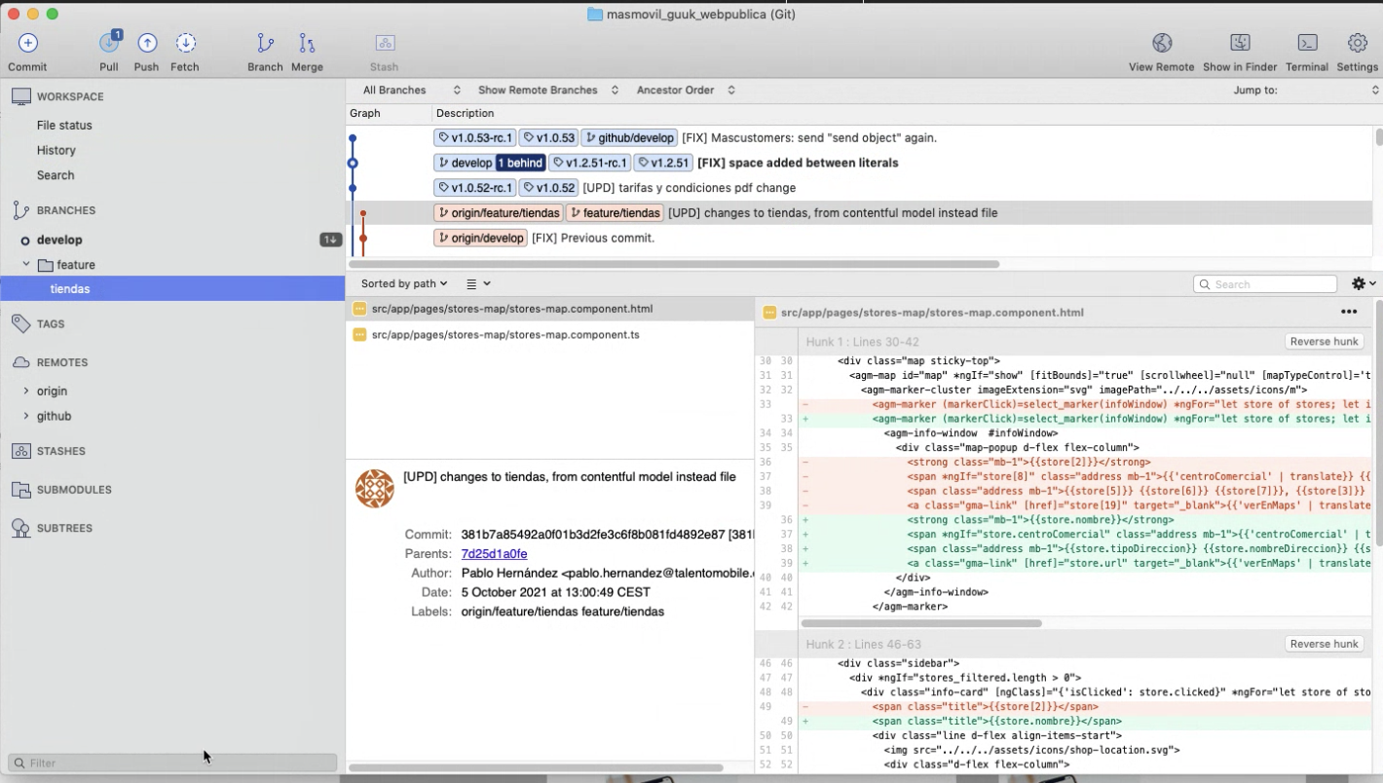Click Reverse hunk for Hunk 1
The height and width of the screenshot is (783, 1383).
pyautogui.click(x=1324, y=341)
